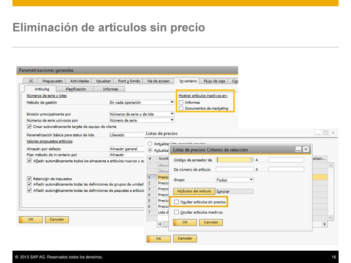Screen dimensions: 351x263
Task: Minimize the Criterios de selección dialog
Action: pyautogui.click(x=299, y=149)
